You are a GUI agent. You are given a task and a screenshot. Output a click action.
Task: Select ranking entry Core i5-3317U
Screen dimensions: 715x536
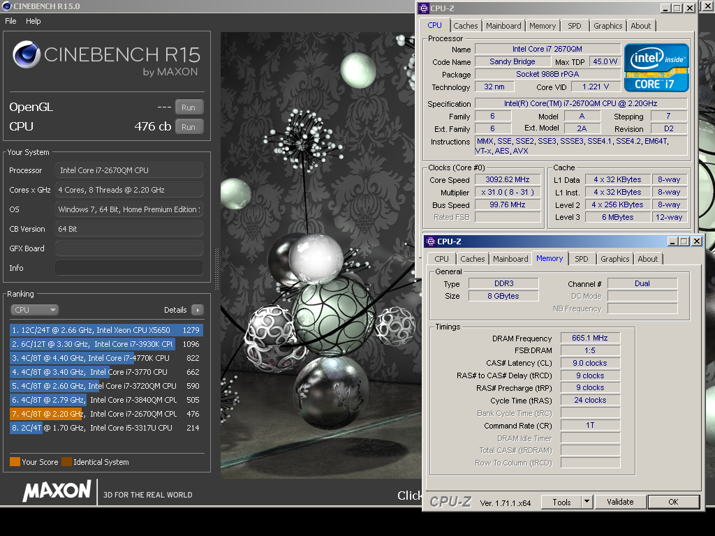(x=106, y=428)
